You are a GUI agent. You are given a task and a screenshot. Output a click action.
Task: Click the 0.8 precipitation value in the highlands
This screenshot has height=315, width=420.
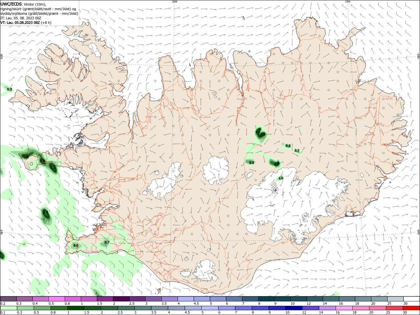pos(288,146)
